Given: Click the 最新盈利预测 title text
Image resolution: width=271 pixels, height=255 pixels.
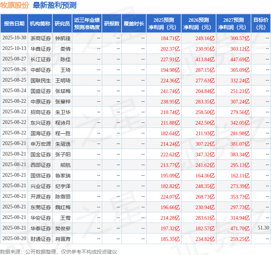Looking at the screenshot, I should (x=55, y=5).
